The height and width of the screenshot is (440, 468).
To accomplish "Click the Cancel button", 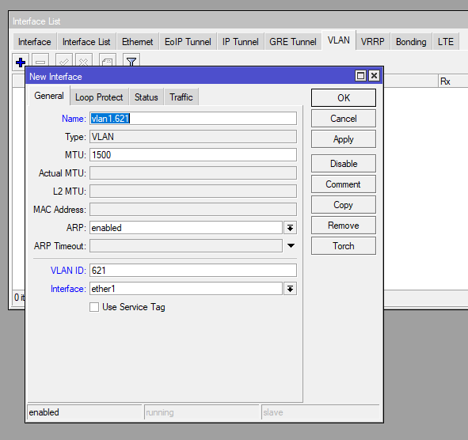I will pyautogui.click(x=344, y=119).
